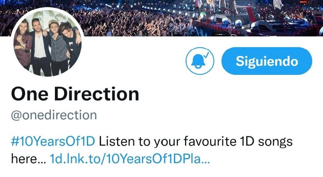Open the round profile picture

pyautogui.click(x=47, y=42)
